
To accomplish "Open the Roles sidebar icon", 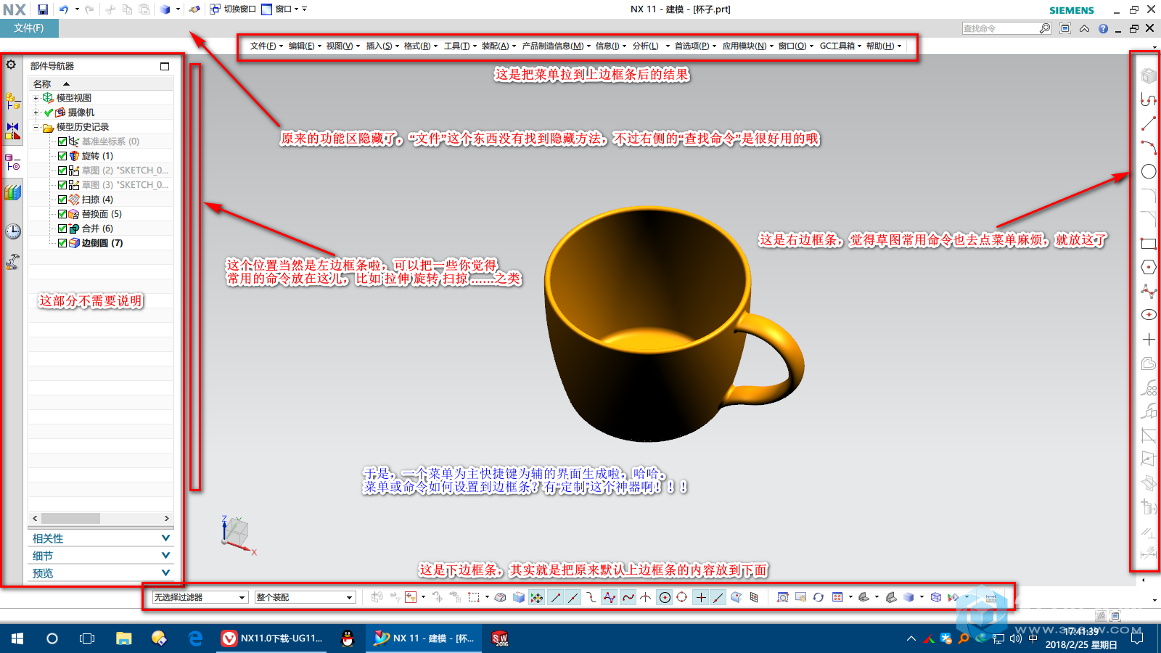I will tap(12, 262).
